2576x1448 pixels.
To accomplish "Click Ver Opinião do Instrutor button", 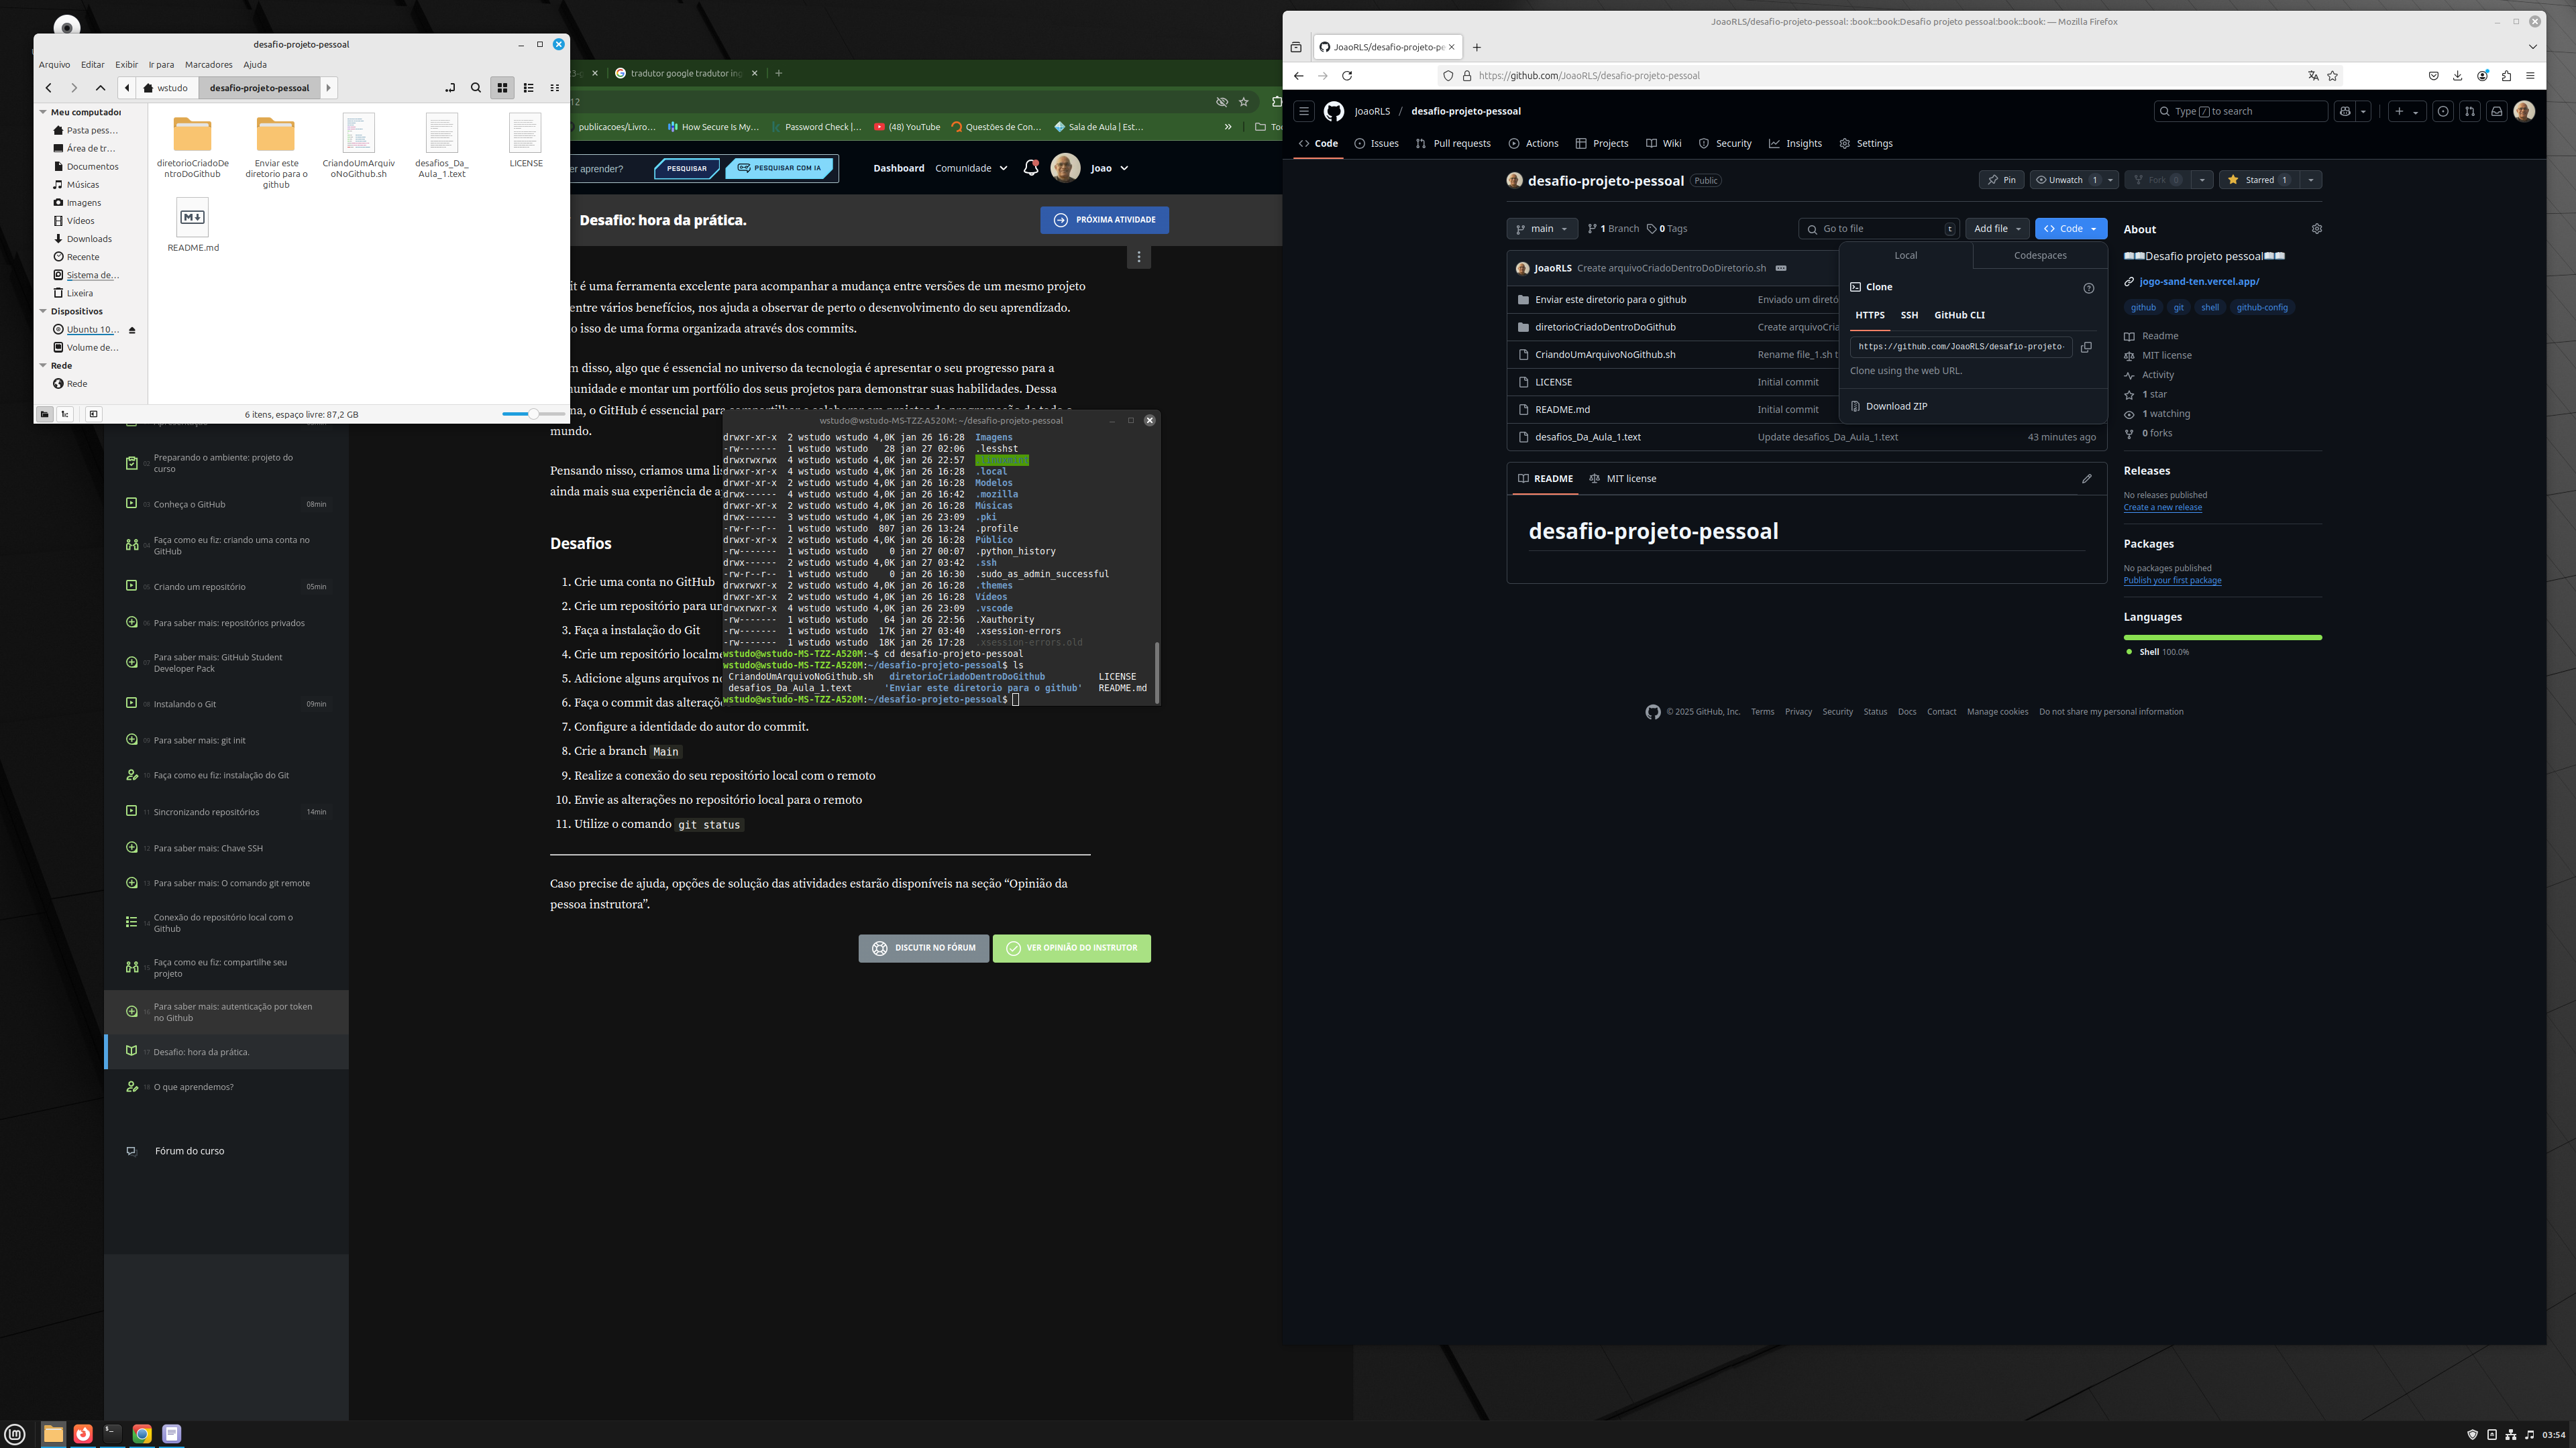I will pyautogui.click(x=1071, y=949).
